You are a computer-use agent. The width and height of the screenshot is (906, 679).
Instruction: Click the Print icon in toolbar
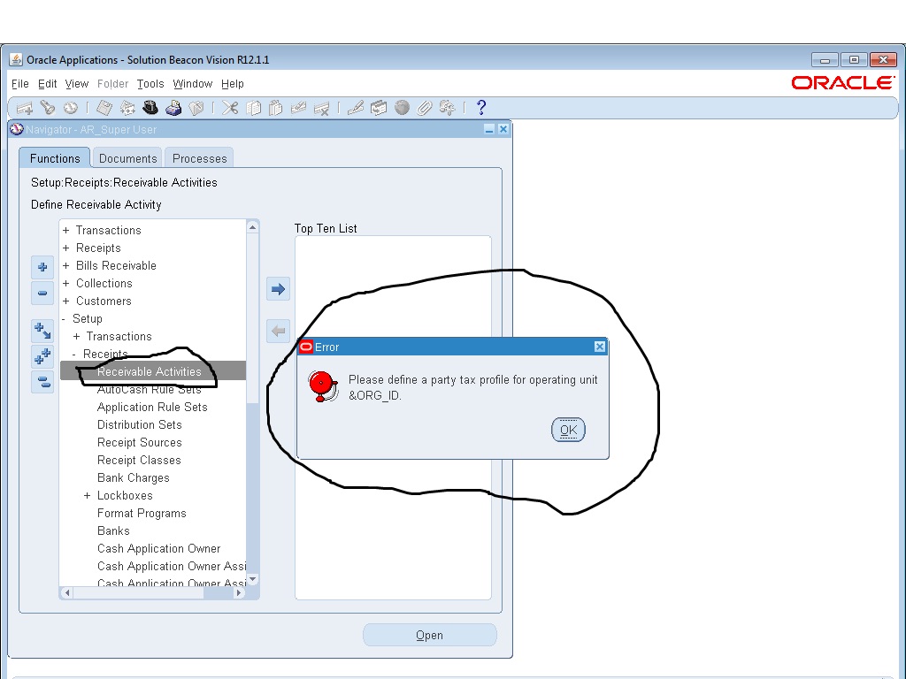173,108
